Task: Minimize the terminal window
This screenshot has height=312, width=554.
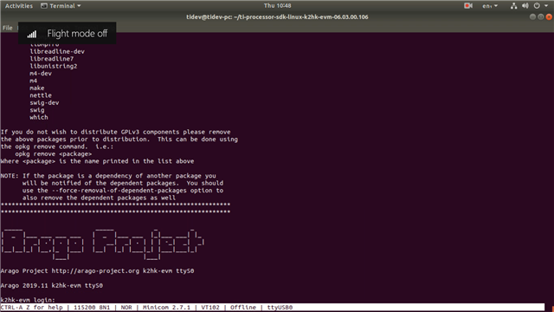Action: click(532, 16)
